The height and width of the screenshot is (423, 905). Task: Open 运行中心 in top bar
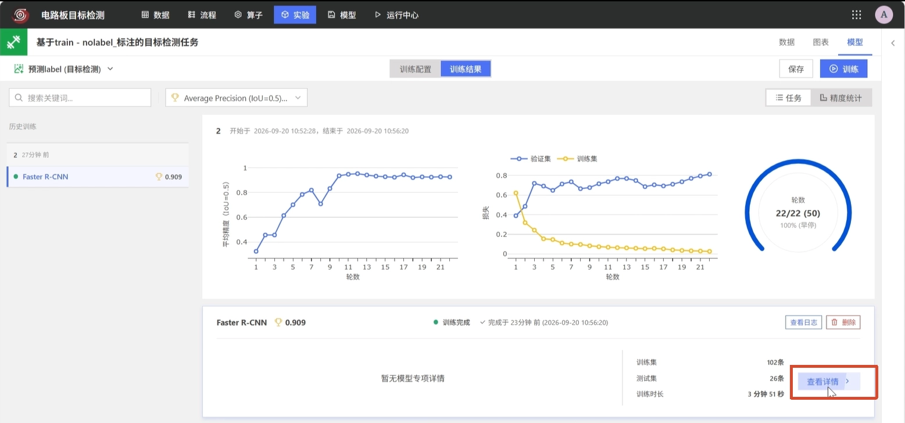(x=396, y=15)
